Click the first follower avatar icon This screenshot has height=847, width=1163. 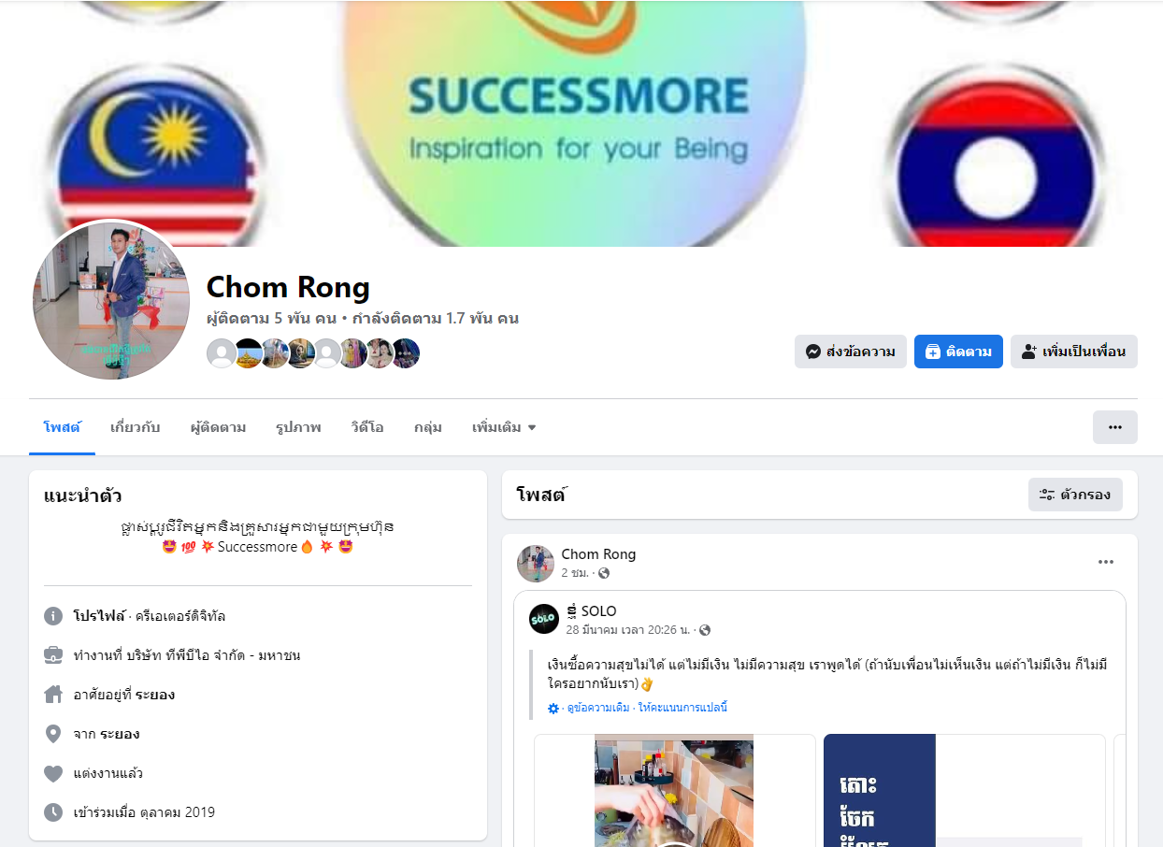click(222, 353)
